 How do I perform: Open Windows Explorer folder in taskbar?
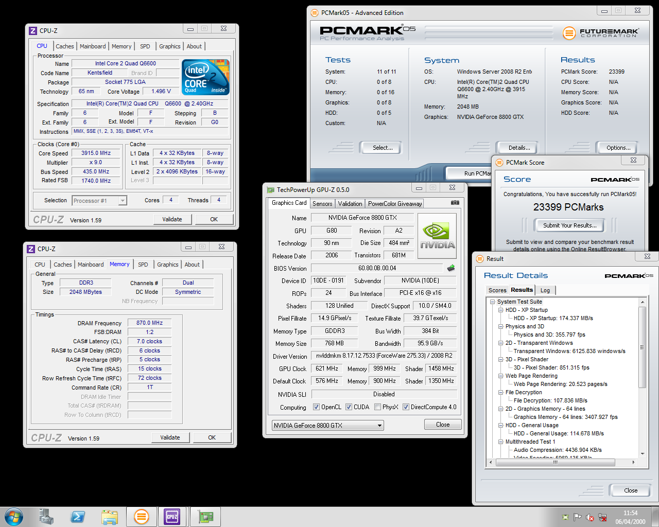(110, 517)
